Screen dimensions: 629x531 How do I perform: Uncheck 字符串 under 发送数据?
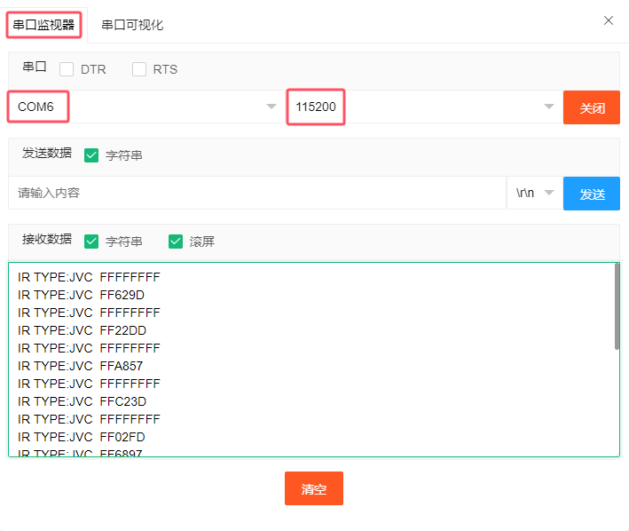[91, 155]
